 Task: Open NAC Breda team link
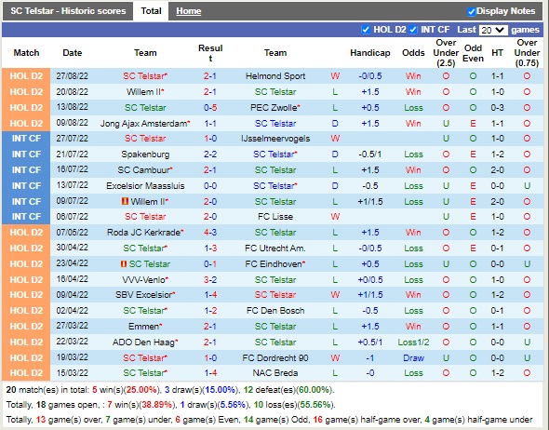tap(275, 373)
